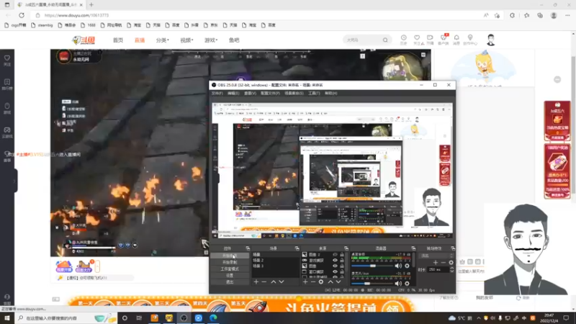Add a source with plus icon in OBS 来源 panel
This screenshot has width=576, height=324.
[x=305, y=282]
